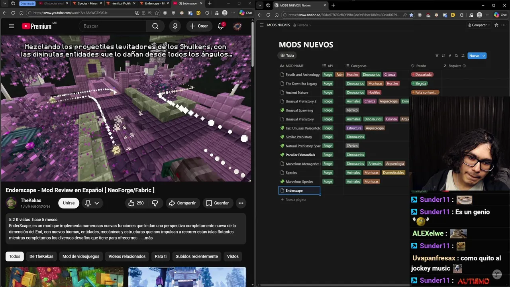Open YouTube account avatar menu
This screenshot has height=287, width=510.
coord(237,26)
